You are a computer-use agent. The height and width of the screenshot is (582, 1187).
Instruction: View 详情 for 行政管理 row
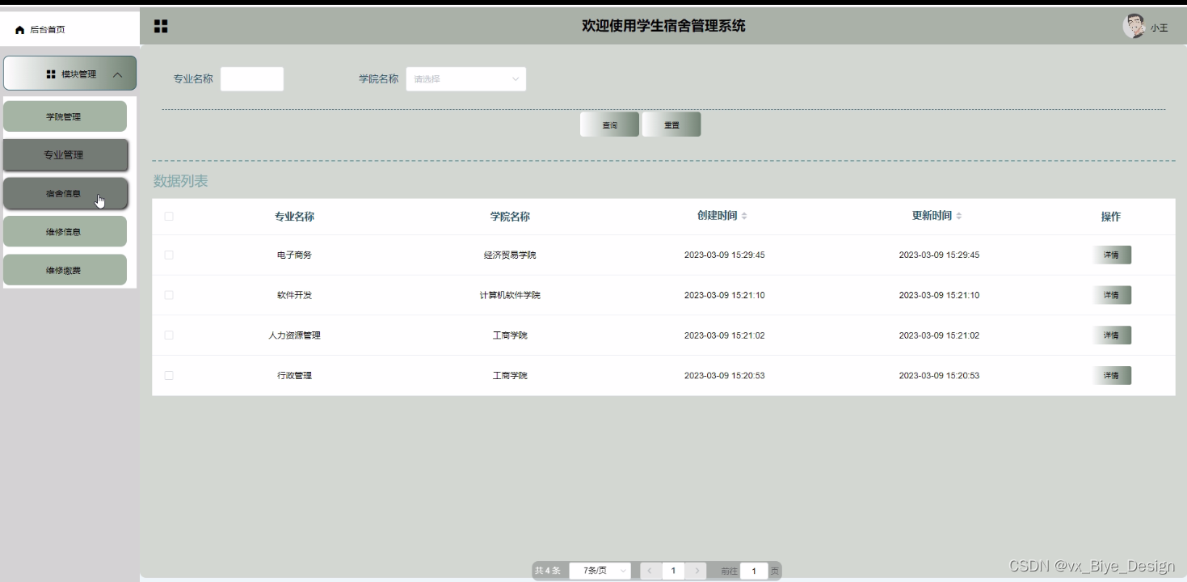[1112, 375]
